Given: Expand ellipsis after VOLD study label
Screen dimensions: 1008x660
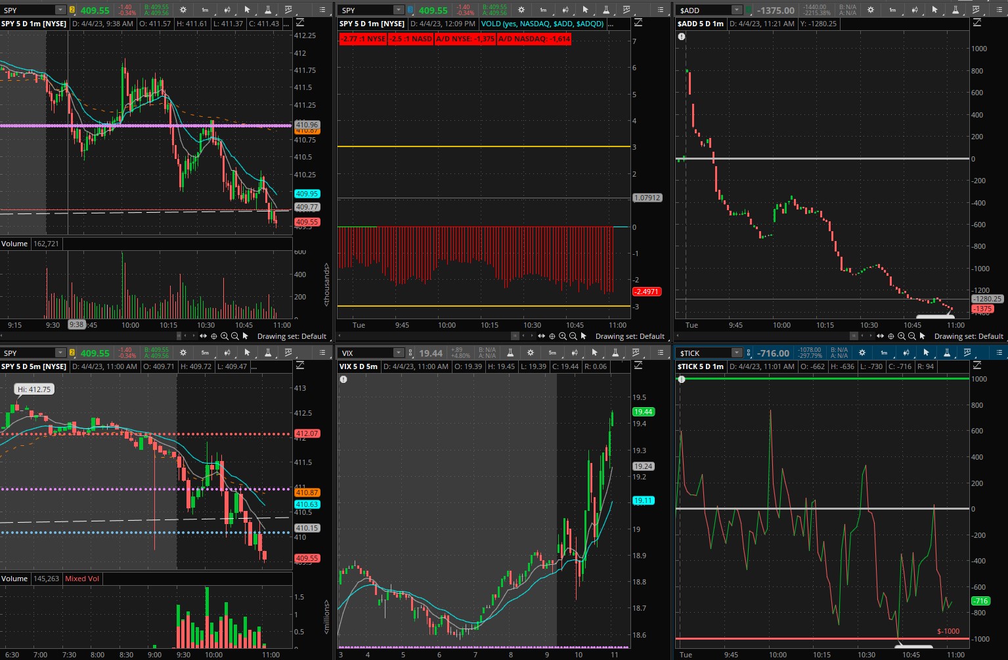Looking at the screenshot, I should pos(611,24).
